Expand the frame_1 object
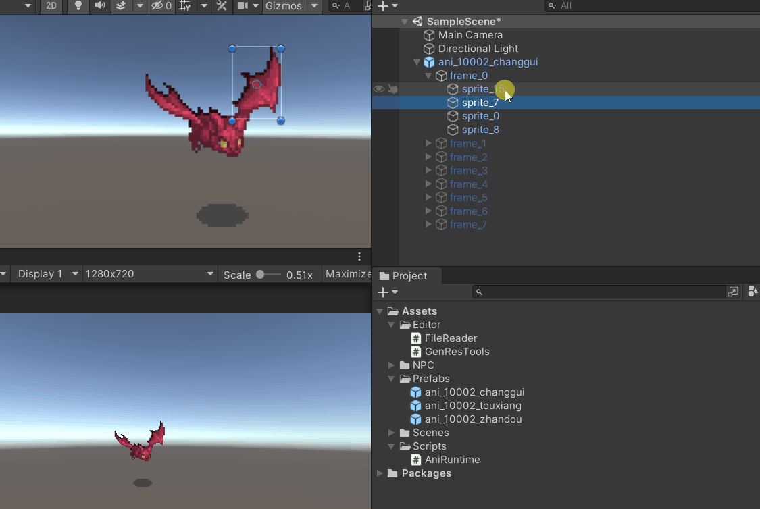Image resolution: width=760 pixels, height=509 pixels. pyautogui.click(x=428, y=143)
